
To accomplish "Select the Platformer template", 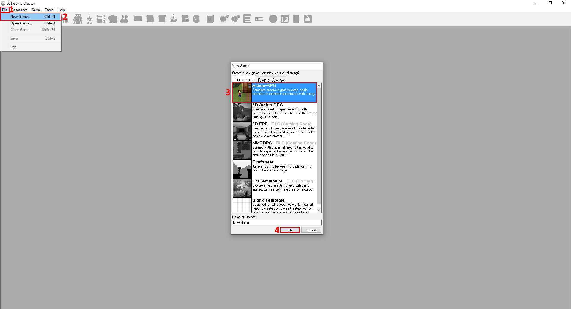I will pyautogui.click(x=274, y=169).
